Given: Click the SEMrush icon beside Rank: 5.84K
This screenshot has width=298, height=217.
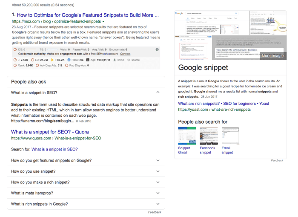Looking at the screenshot, I should coord(15,66).
